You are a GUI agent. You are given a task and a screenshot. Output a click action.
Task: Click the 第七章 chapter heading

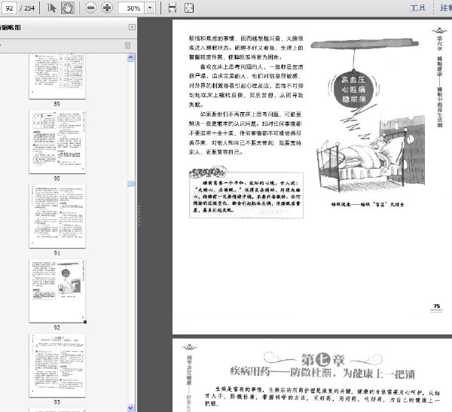pyautogui.click(x=323, y=359)
